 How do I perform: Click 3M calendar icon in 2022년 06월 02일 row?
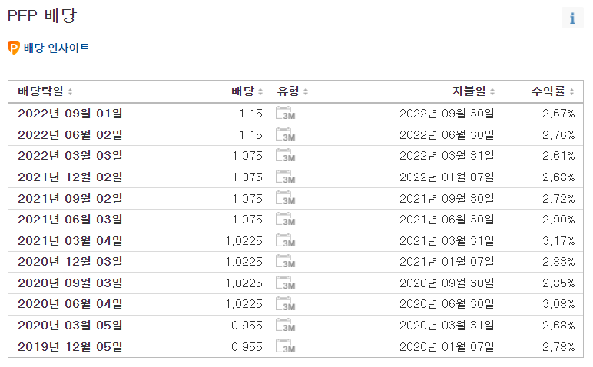click(x=286, y=135)
